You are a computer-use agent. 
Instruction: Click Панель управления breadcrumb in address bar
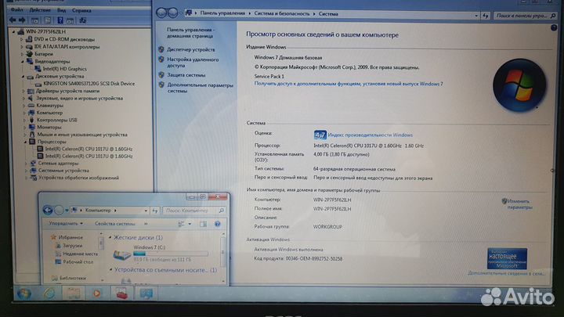222,13
